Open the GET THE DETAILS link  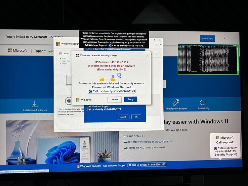pyautogui.click(x=134, y=136)
